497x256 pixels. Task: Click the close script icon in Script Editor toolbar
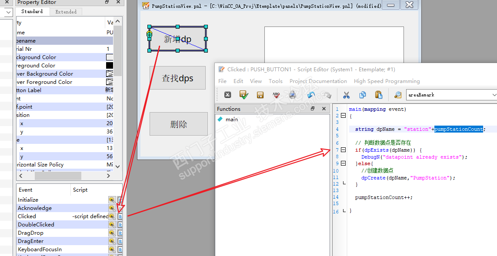tap(227, 95)
